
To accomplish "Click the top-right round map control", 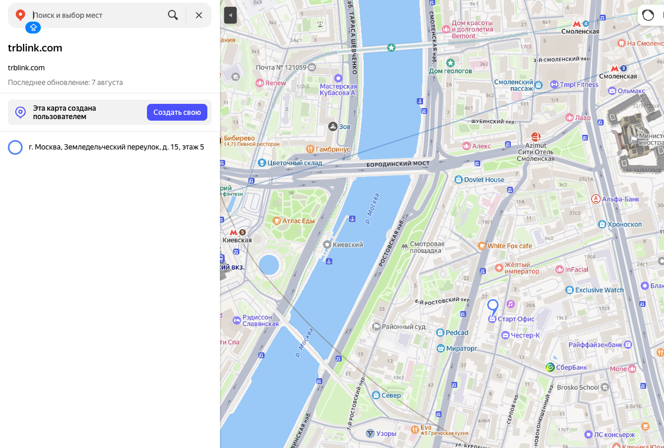I will 648,15.
